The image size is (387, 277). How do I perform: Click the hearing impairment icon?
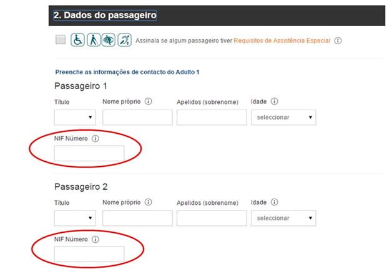(124, 40)
